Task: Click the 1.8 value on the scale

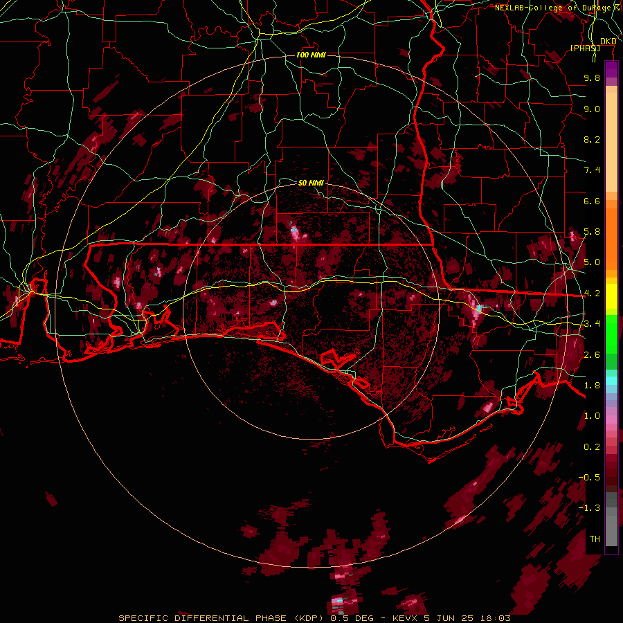Action: [592, 386]
